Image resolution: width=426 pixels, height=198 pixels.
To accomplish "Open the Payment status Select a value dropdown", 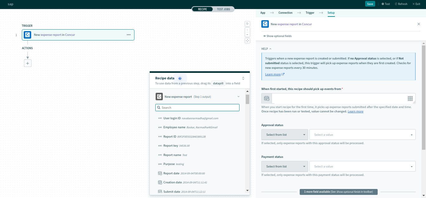I will click(x=362, y=166).
